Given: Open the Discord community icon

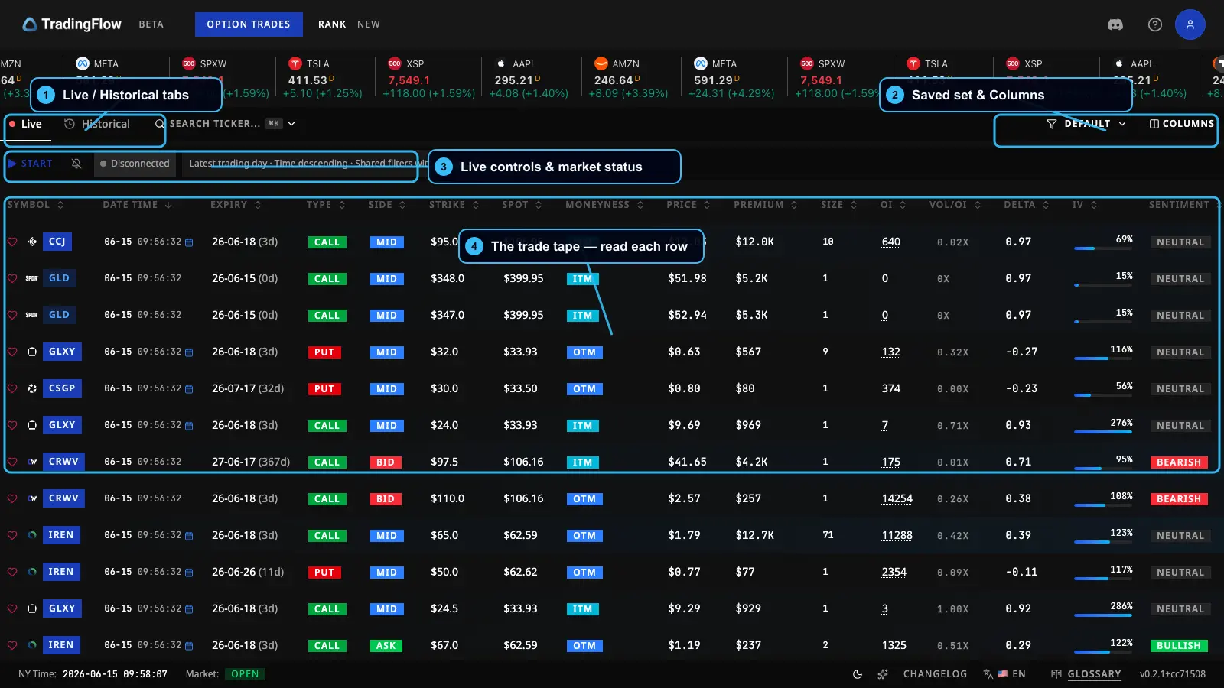Looking at the screenshot, I should click(1115, 24).
